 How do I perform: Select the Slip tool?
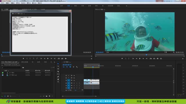[x=58, y=74]
